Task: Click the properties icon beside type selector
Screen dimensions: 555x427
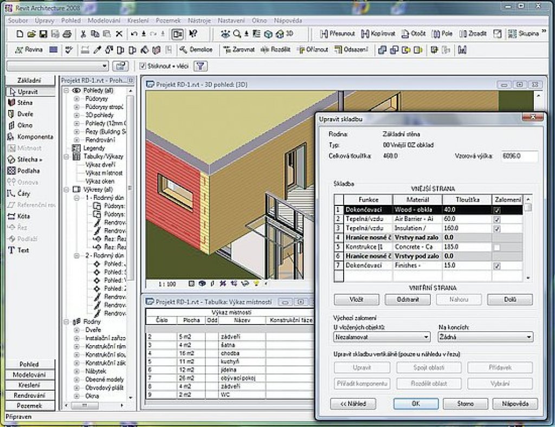Action: click(x=120, y=66)
